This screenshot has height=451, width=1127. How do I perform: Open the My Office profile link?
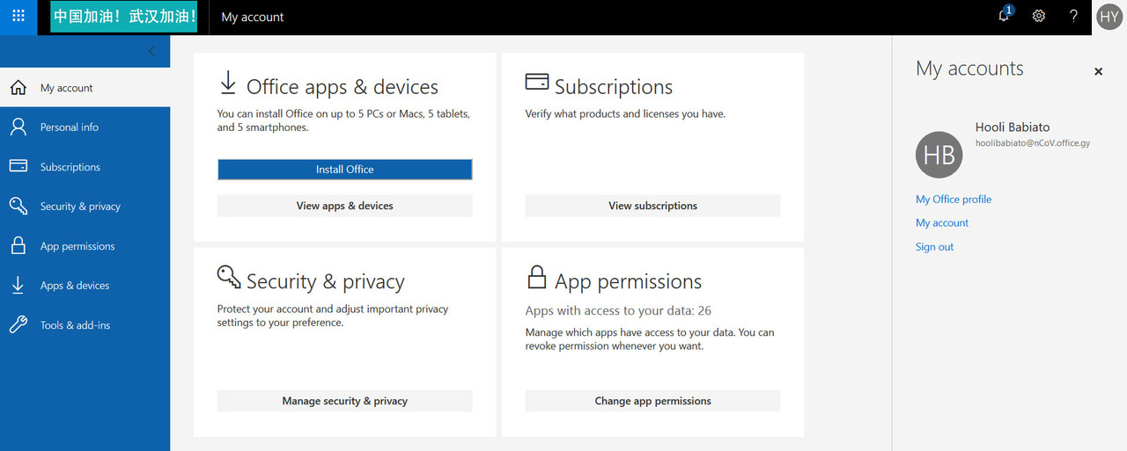954,200
